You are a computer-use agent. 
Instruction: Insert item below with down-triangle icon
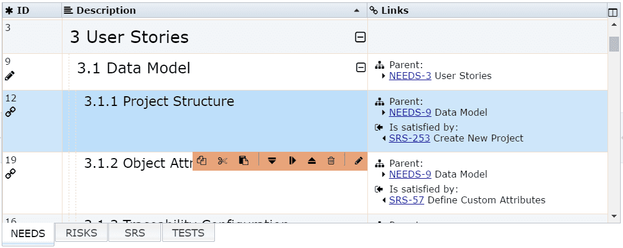pos(272,161)
